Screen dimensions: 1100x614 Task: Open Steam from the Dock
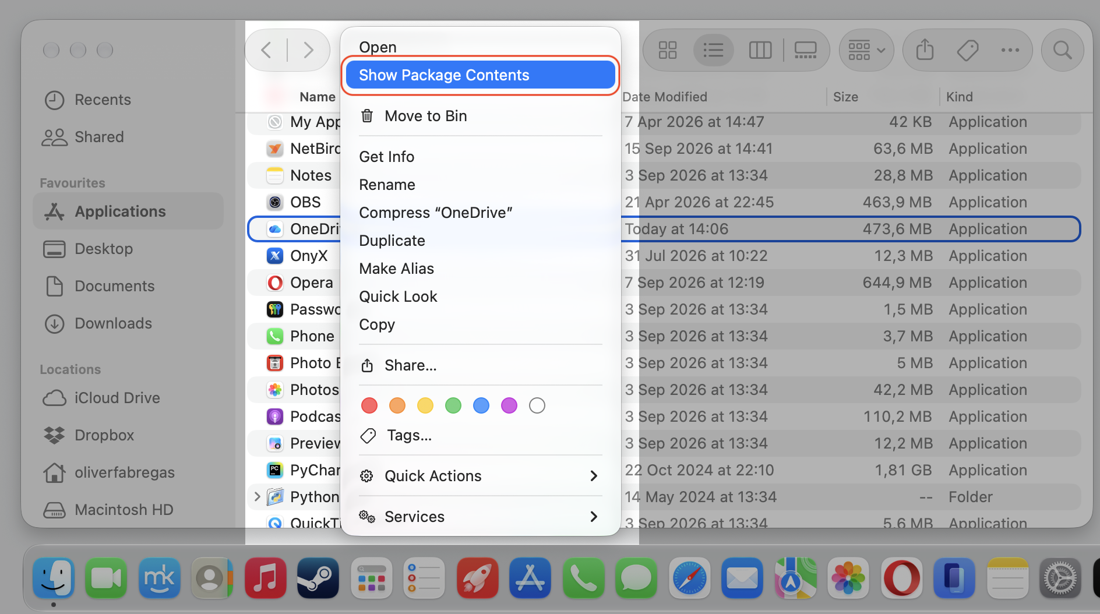tap(318, 578)
